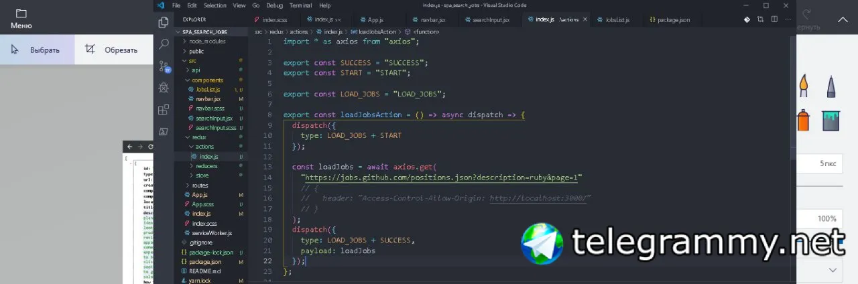Open the Debug menu
This screenshot has width=858, height=284.
275,5
